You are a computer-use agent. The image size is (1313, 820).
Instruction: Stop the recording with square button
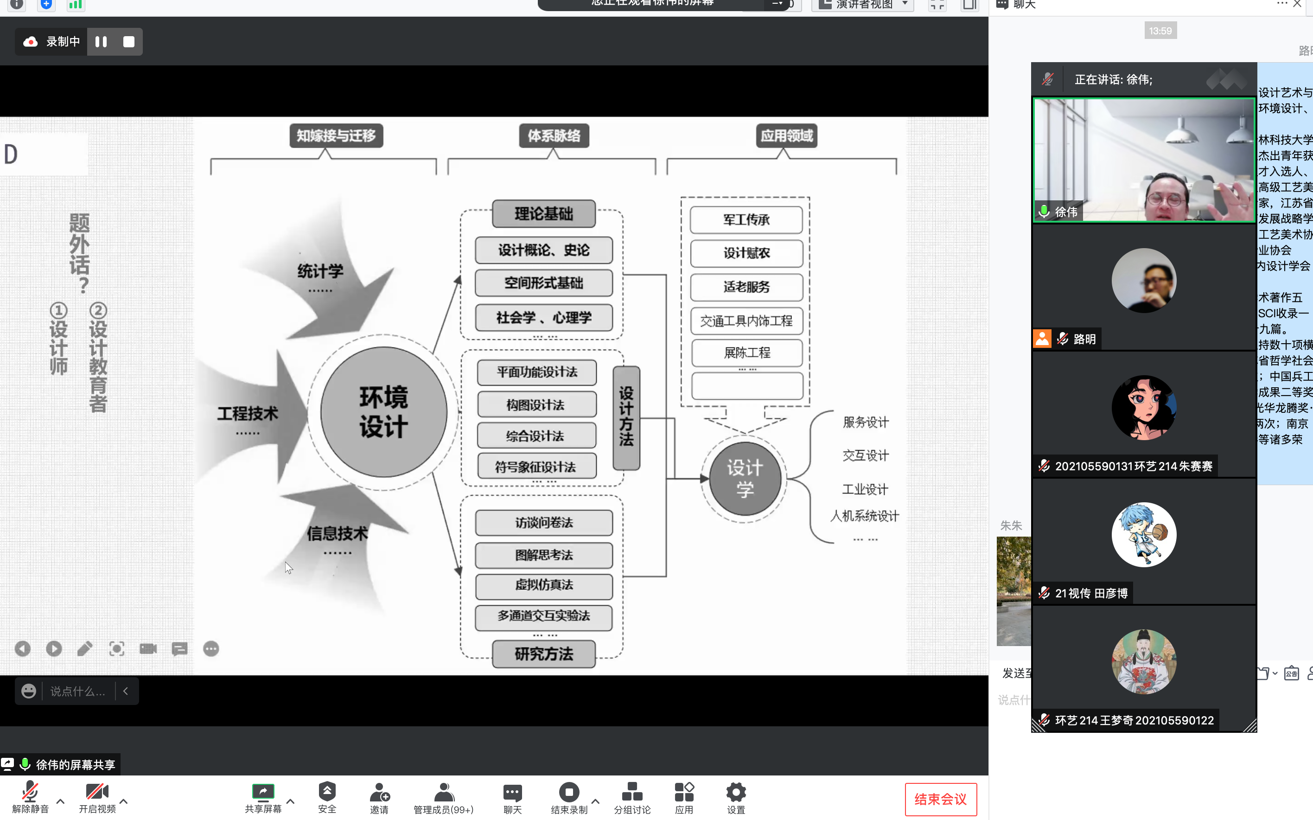(128, 42)
